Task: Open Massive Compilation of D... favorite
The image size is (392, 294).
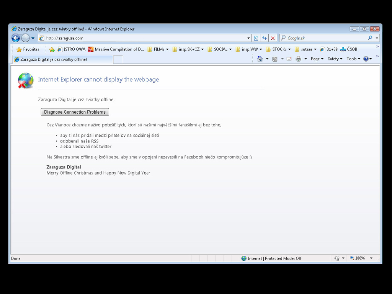Action: coord(116,49)
